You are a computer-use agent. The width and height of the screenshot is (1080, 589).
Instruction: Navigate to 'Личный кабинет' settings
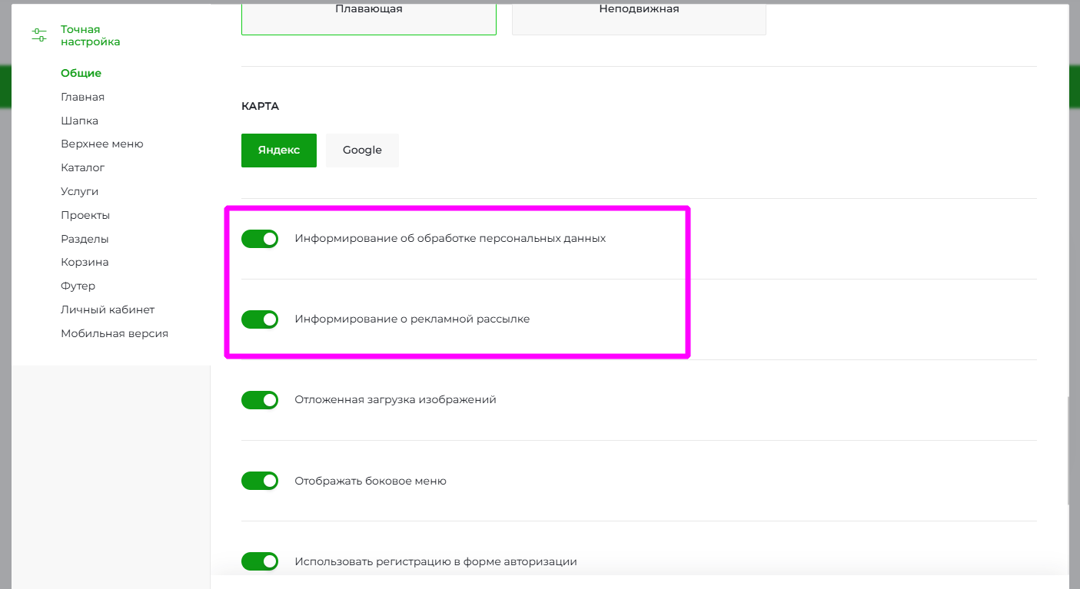coord(108,309)
